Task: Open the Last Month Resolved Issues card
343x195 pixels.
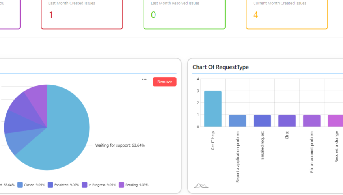Action: click(184, 13)
